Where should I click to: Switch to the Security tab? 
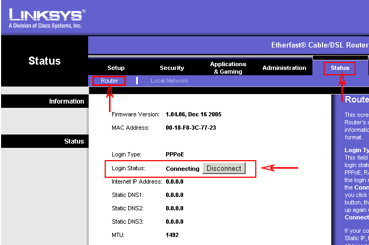[x=172, y=68]
